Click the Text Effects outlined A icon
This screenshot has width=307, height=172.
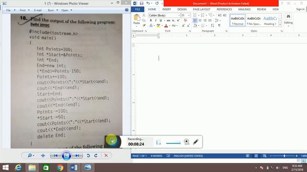click(151, 25)
